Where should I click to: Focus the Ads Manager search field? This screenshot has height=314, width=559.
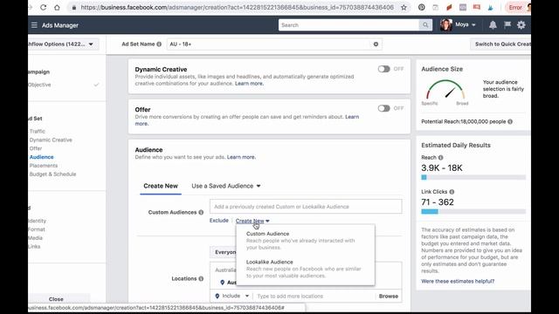pos(349,25)
